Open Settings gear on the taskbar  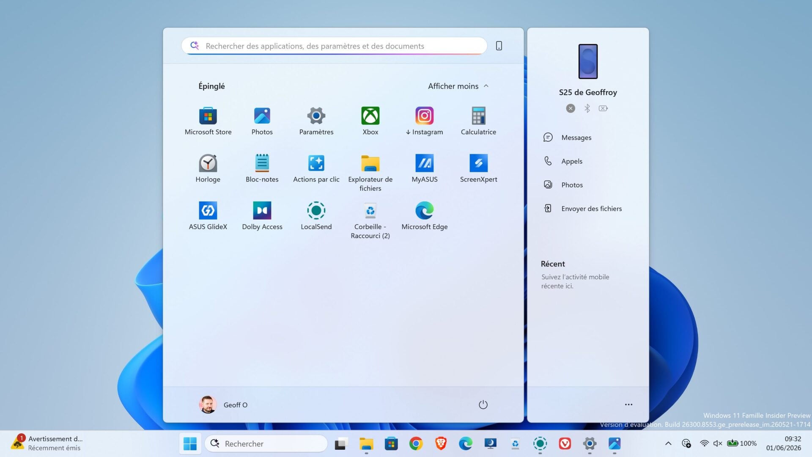pos(590,443)
